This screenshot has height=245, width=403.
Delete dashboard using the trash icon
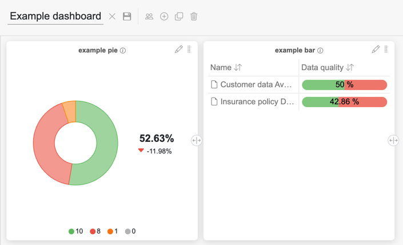coord(194,17)
